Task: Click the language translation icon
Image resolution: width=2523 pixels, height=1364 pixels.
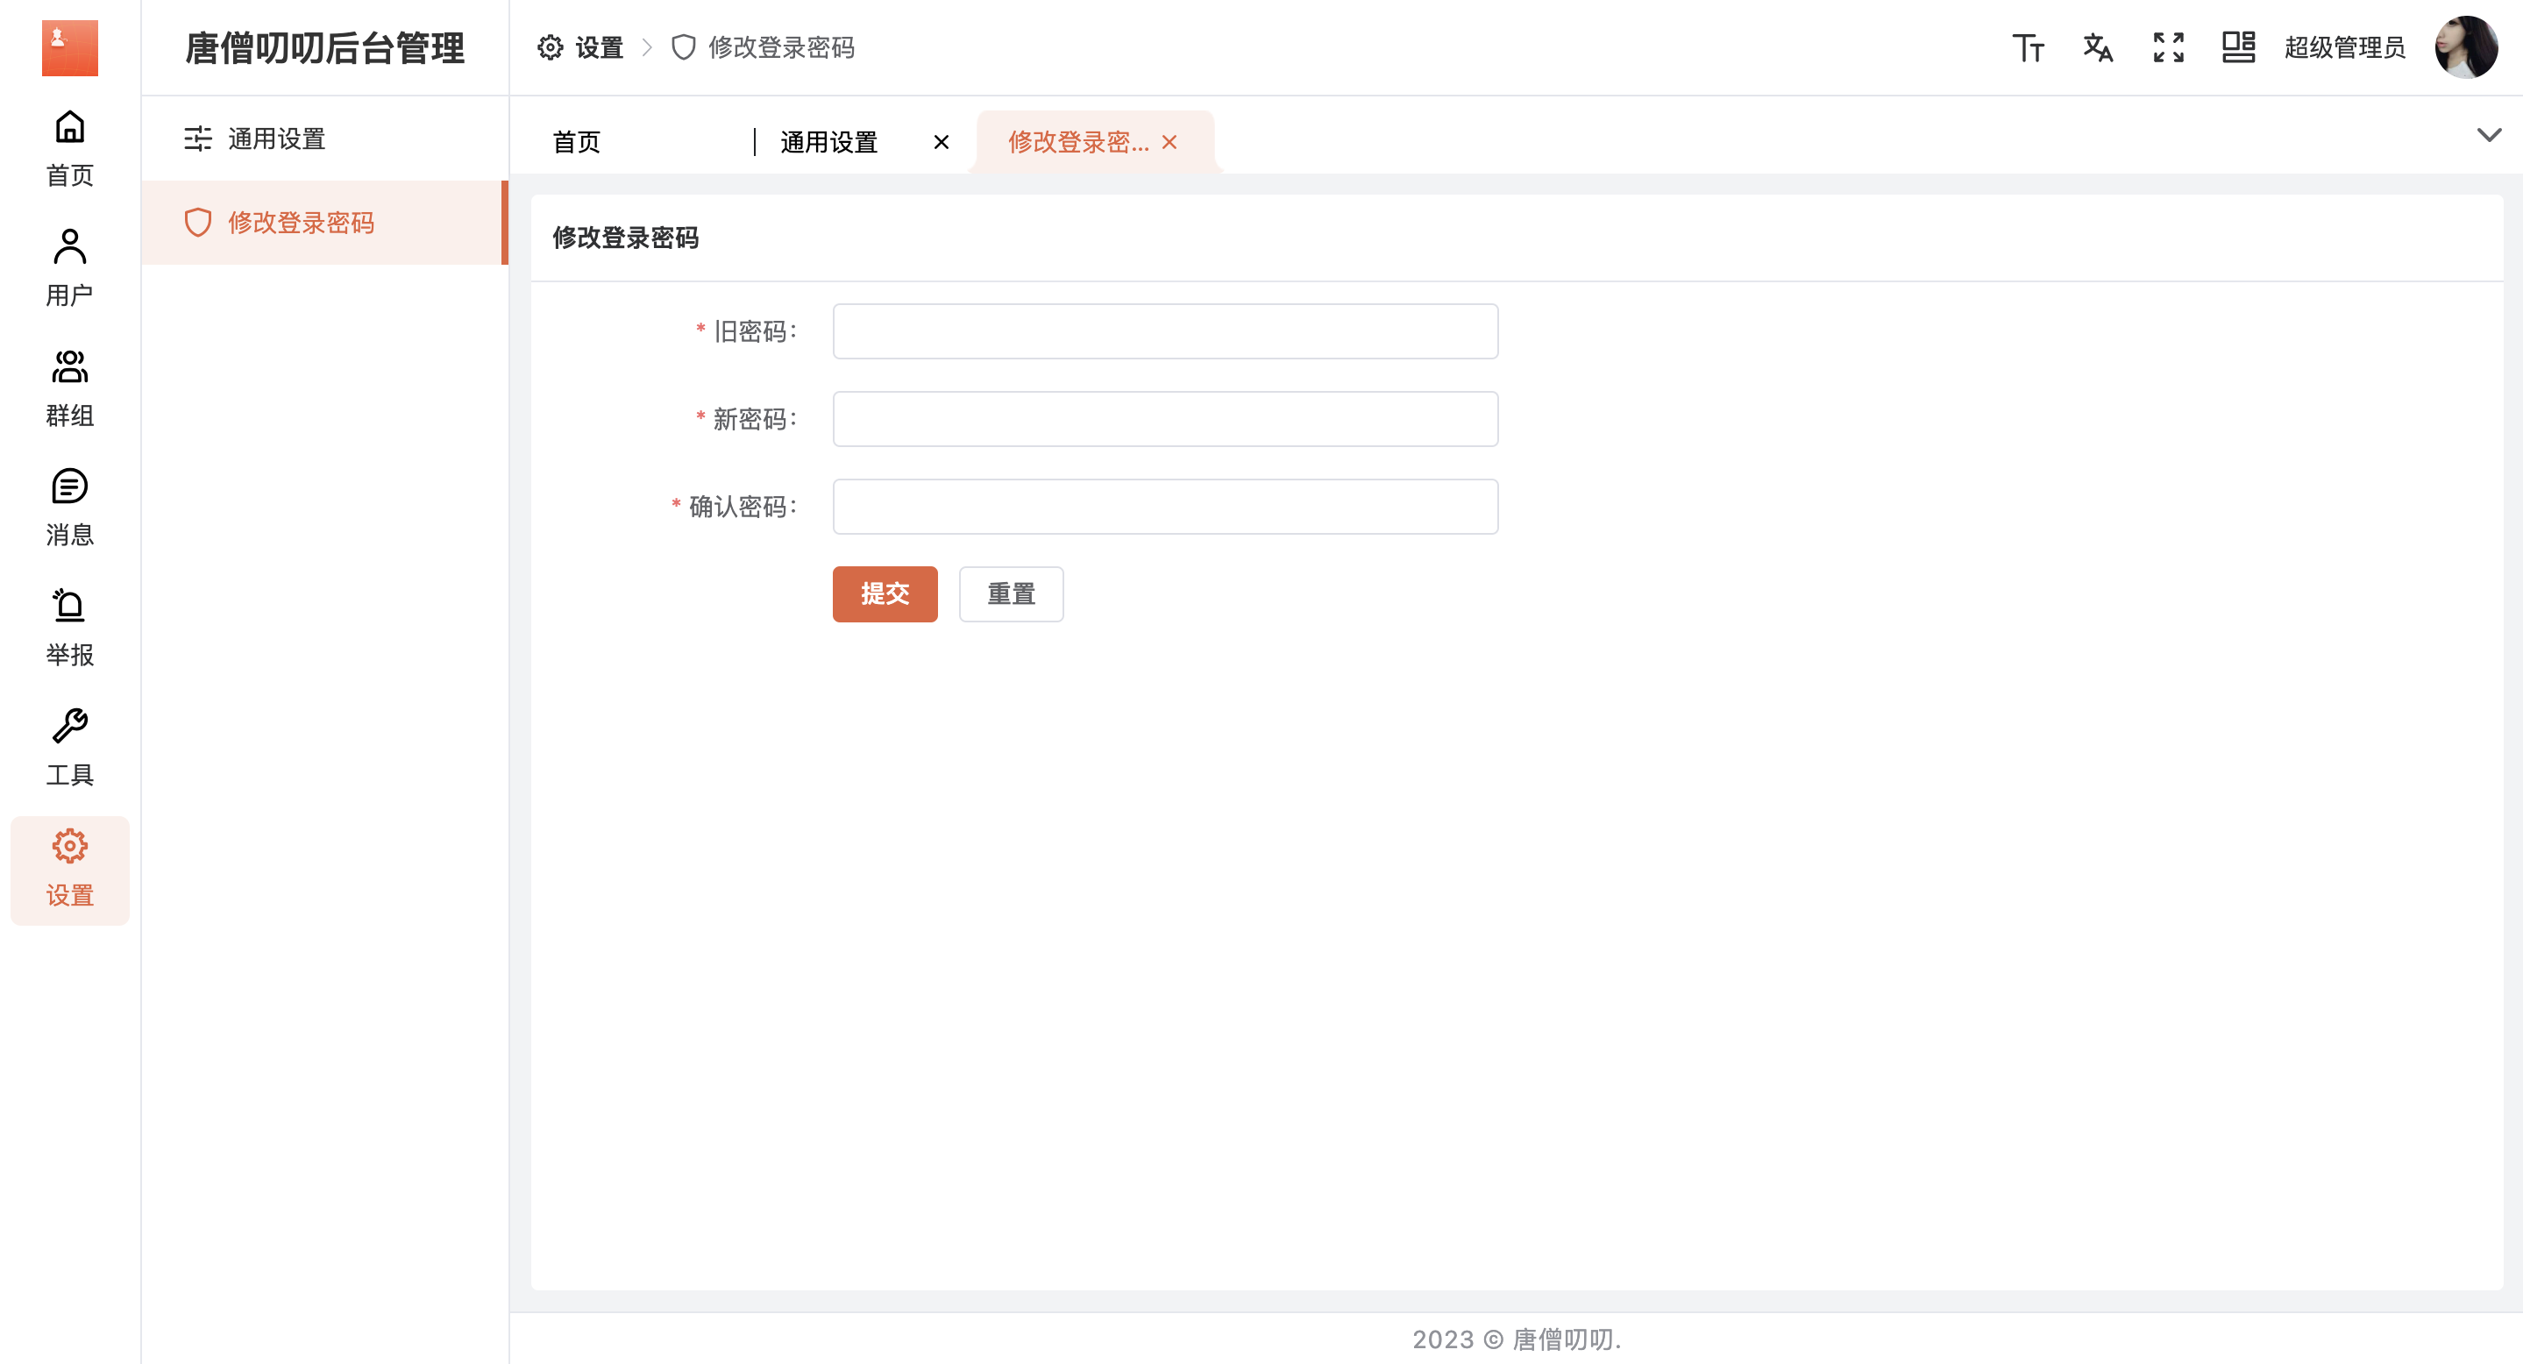Action: pyautogui.click(x=2098, y=47)
